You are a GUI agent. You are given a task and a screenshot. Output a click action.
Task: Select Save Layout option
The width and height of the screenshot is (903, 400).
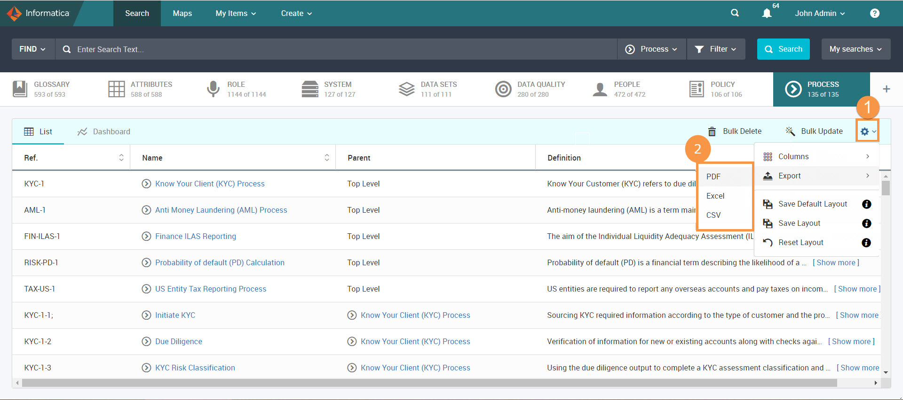tap(799, 223)
